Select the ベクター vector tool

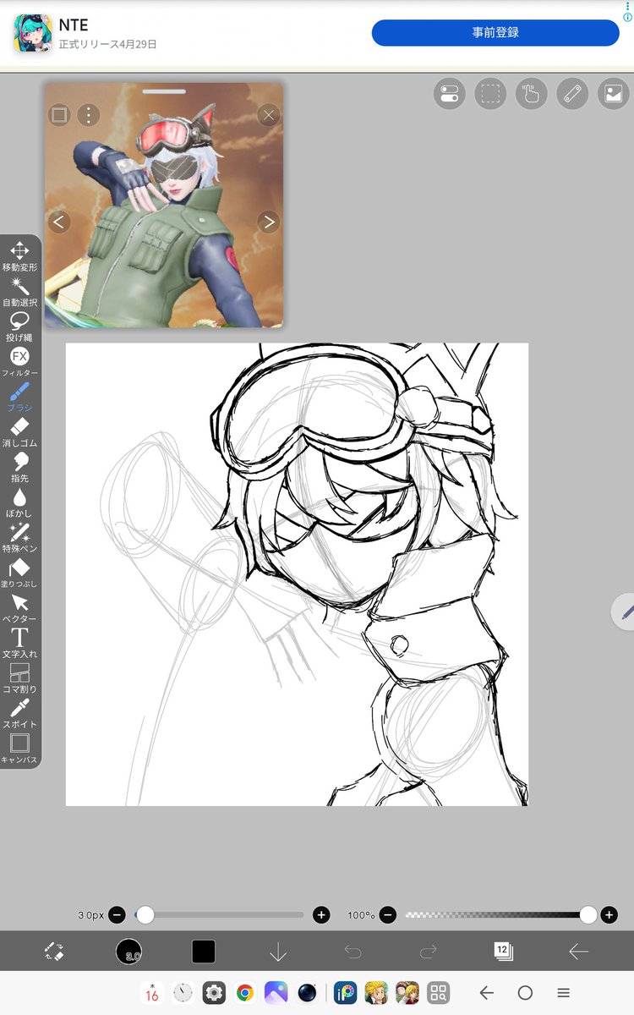(19, 608)
